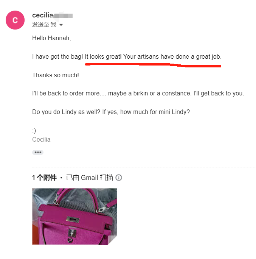Select the "1 个附件" attachments heading
Viewport: 256px width, 259px height.
[x=44, y=178]
